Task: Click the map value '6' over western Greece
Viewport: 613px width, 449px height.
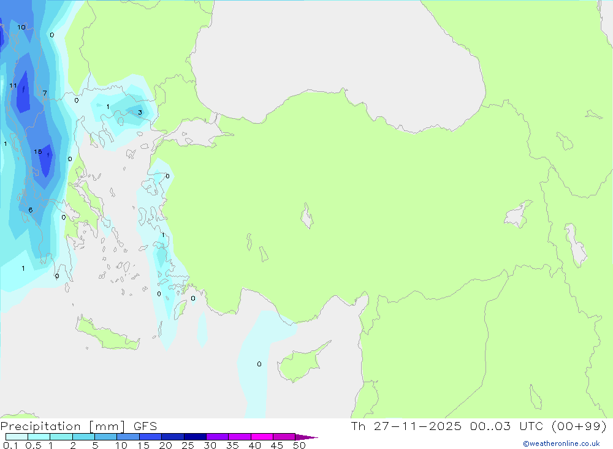Action: (31, 210)
